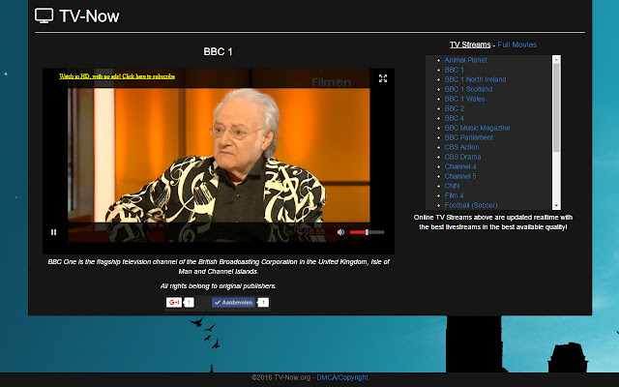The height and width of the screenshot is (387, 619).
Task: Select the CNN channel
Action: tap(452, 186)
